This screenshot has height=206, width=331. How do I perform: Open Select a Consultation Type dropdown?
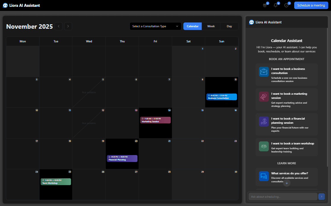[x=155, y=26]
